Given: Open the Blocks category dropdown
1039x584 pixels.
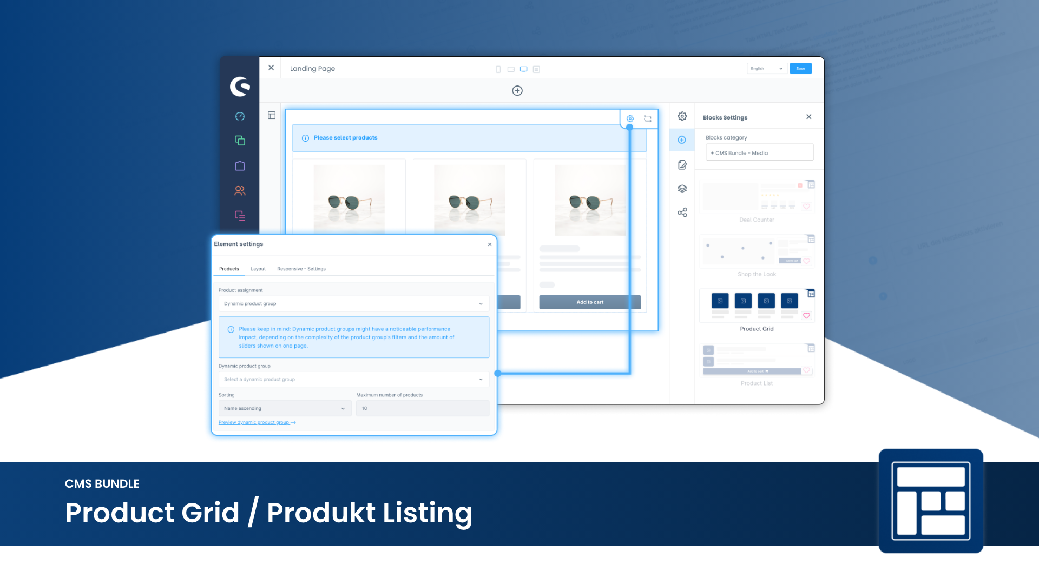Looking at the screenshot, I should pyautogui.click(x=759, y=153).
